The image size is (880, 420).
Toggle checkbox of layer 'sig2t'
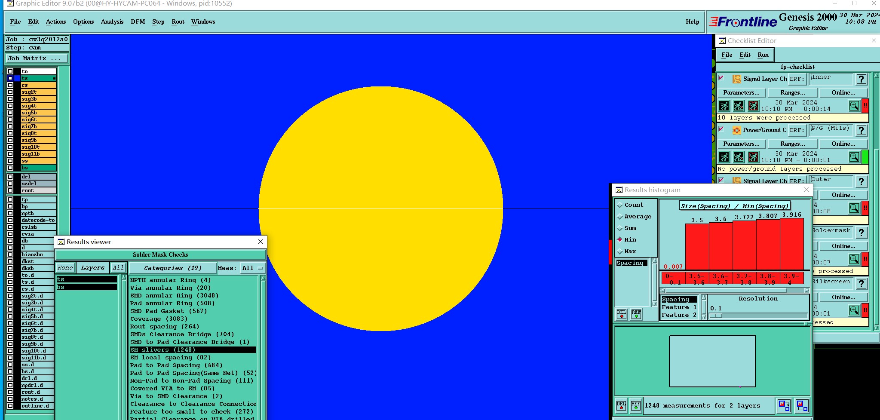click(x=10, y=92)
